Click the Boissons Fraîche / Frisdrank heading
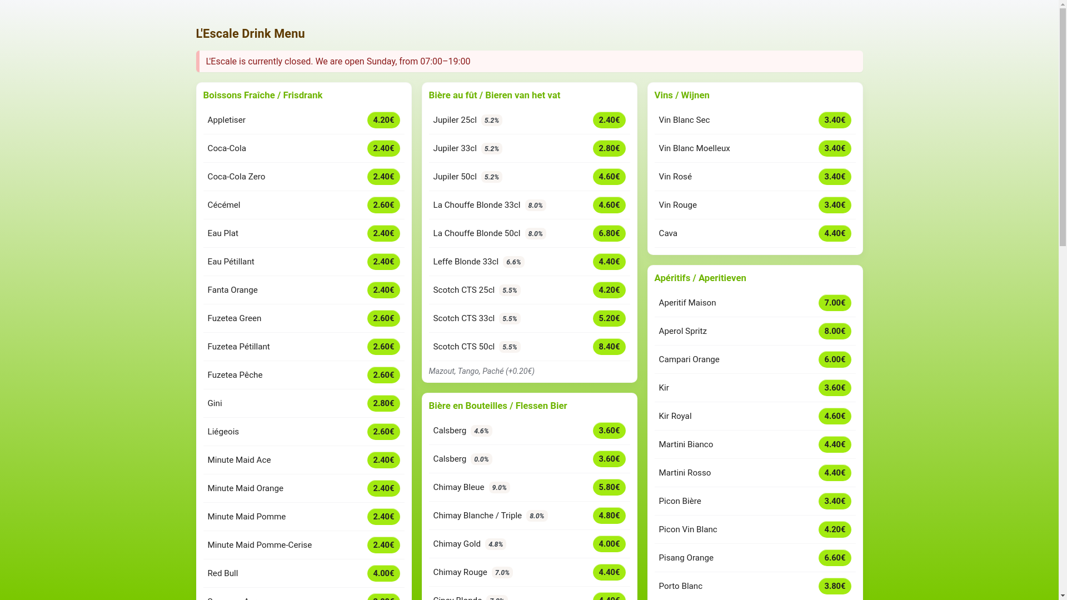Image resolution: width=1067 pixels, height=600 pixels. pyautogui.click(x=262, y=95)
